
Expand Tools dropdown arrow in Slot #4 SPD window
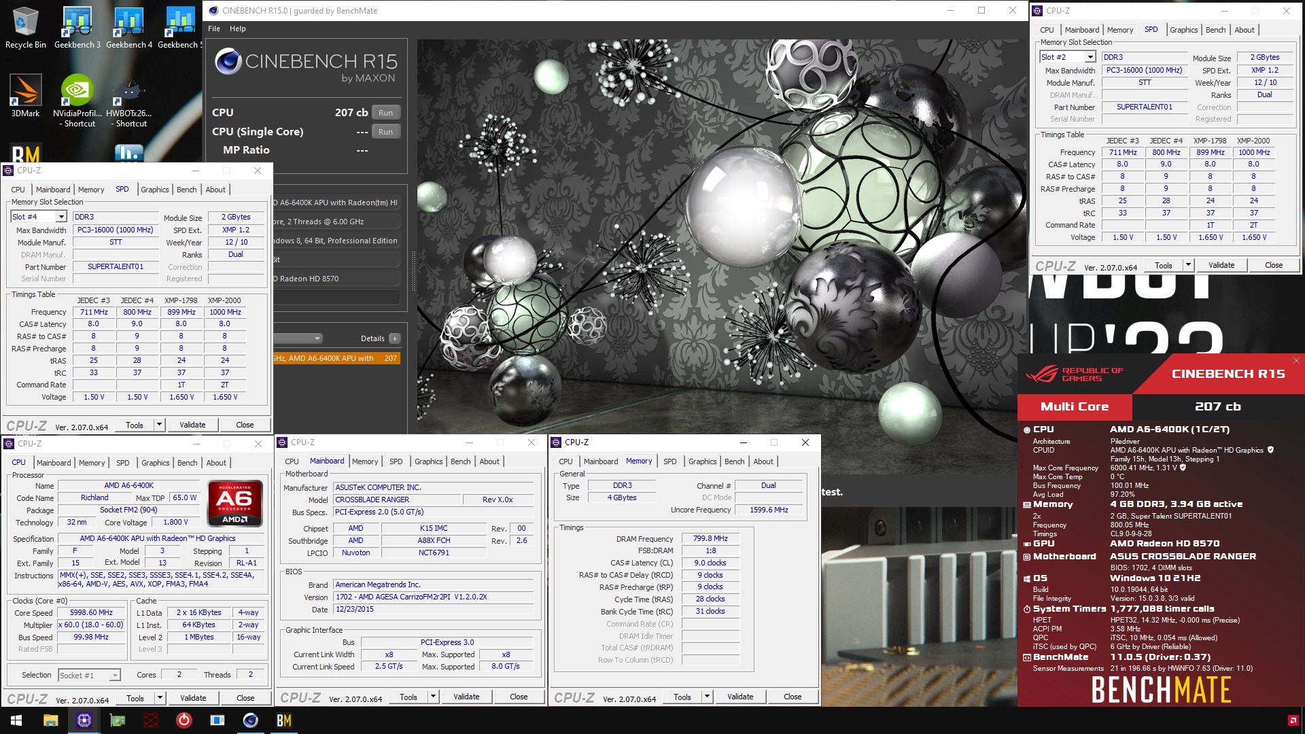[x=159, y=425]
